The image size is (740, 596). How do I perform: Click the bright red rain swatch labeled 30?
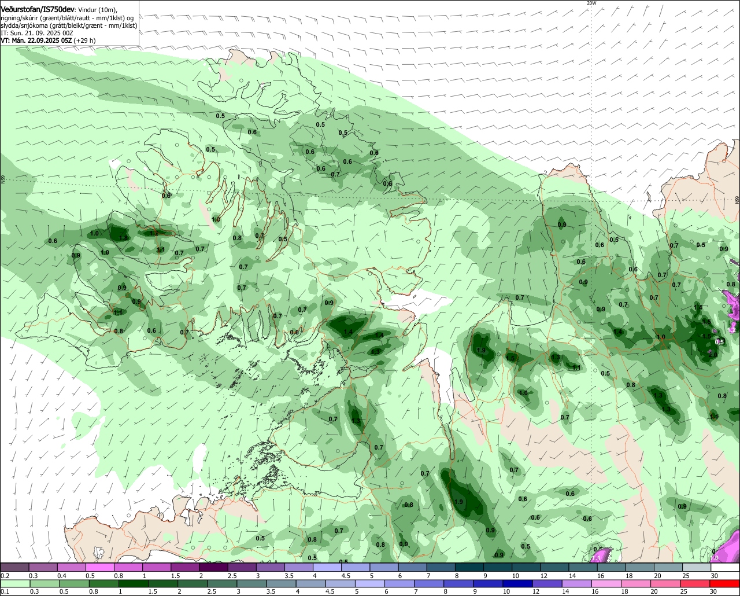[x=725, y=583]
